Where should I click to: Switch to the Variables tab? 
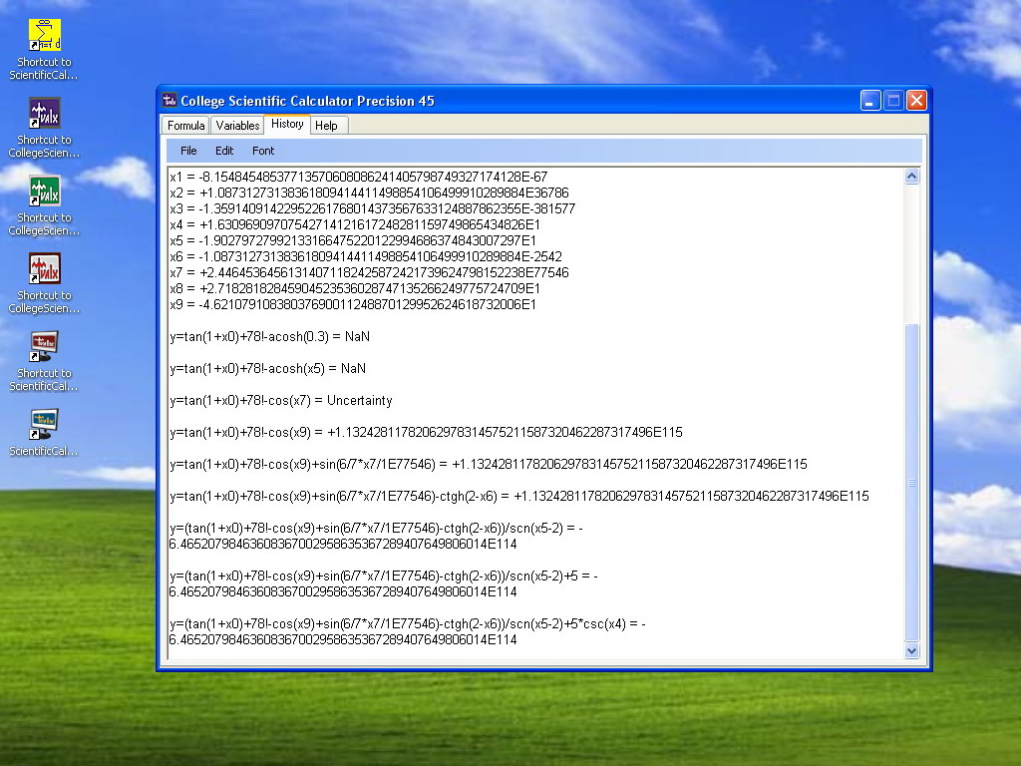(x=237, y=125)
